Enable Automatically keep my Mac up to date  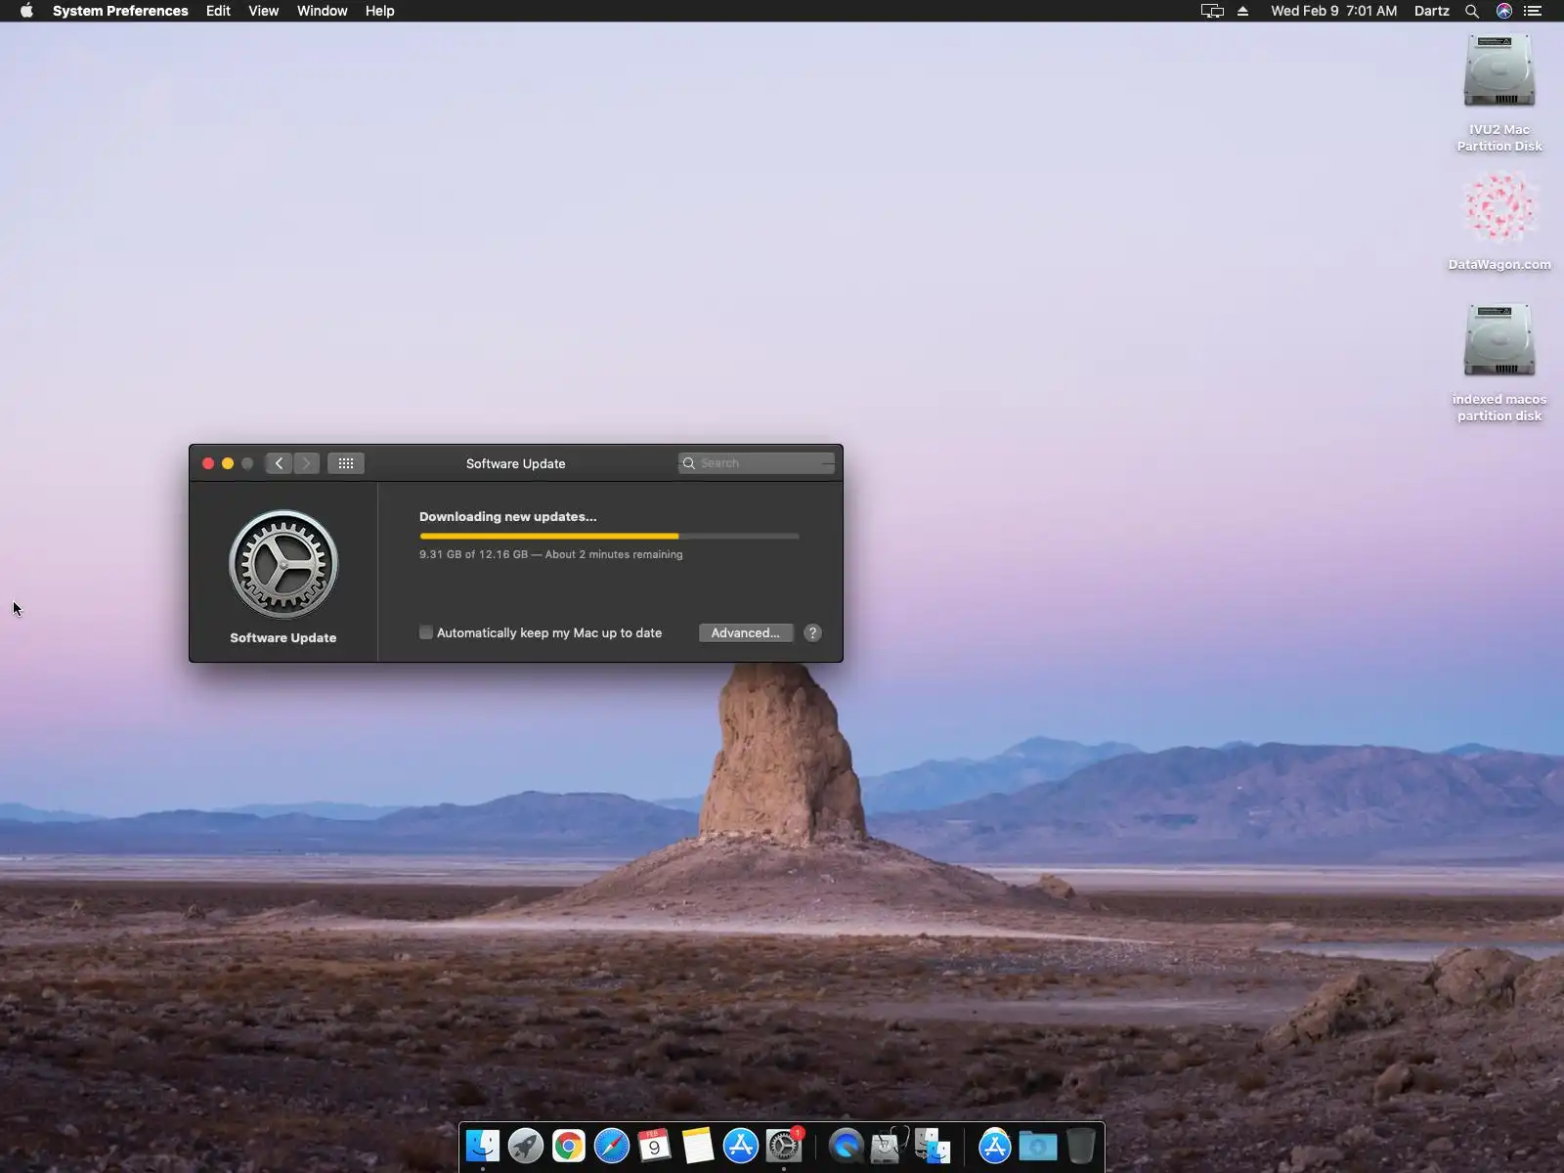point(426,632)
